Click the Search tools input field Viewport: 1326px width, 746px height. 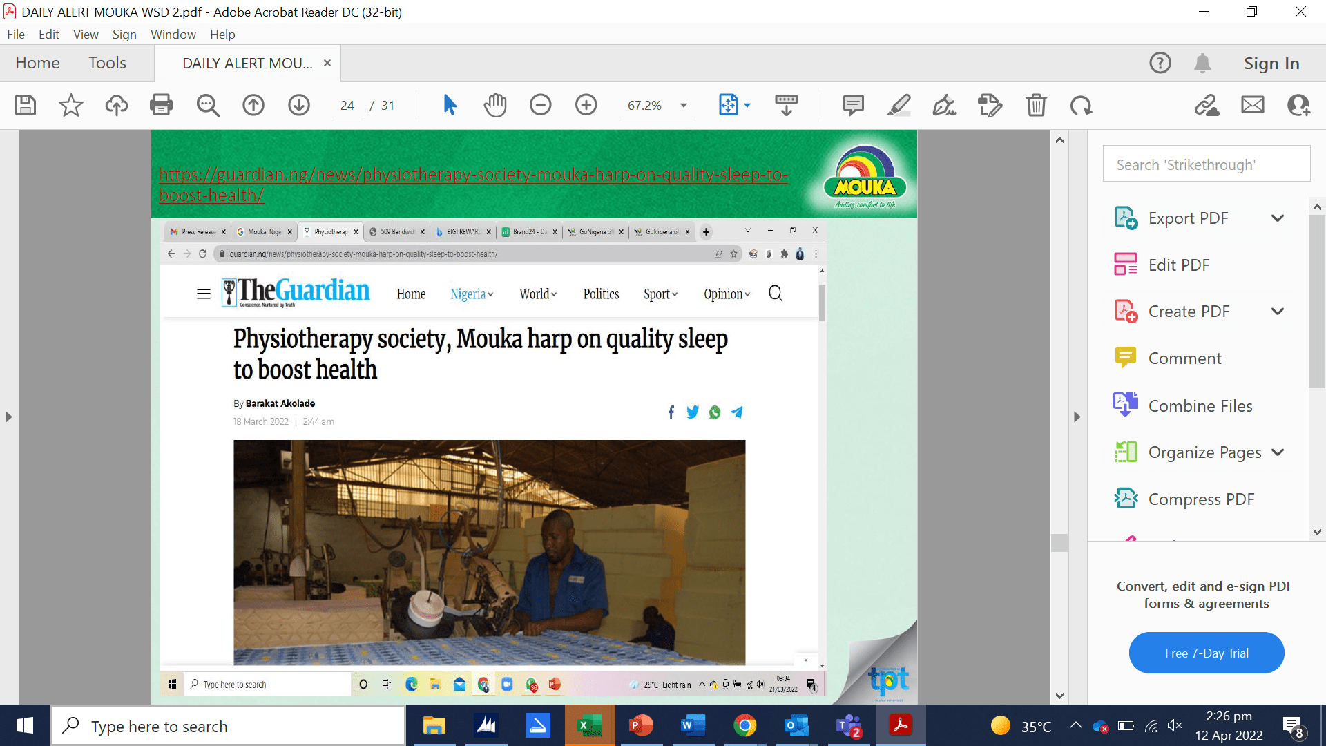(x=1206, y=164)
